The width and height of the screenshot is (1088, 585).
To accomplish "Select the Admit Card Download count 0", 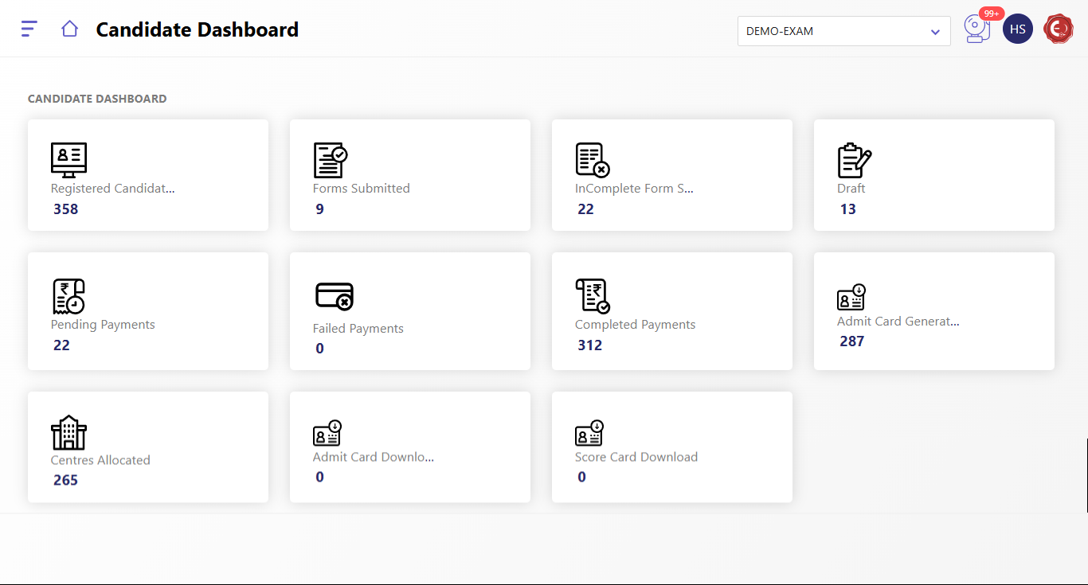I will click(319, 477).
